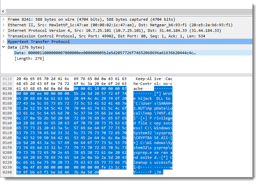The height and width of the screenshot is (184, 259).
Task: Collapse the Data (276 bytes) section
Action: pyautogui.click(x=4, y=47)
